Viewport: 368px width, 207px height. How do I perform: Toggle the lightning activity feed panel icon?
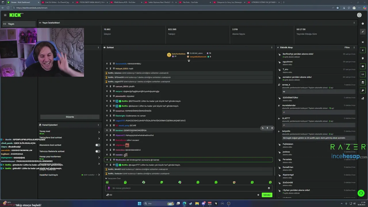click(363, 50)
